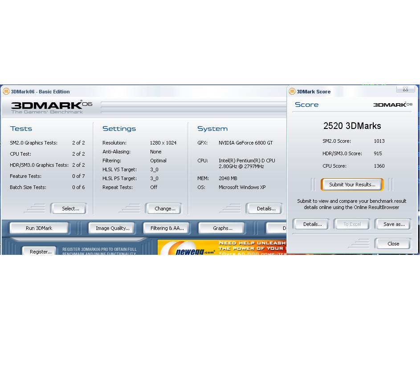
Task: Click the Register button
Action: point(40,251)
